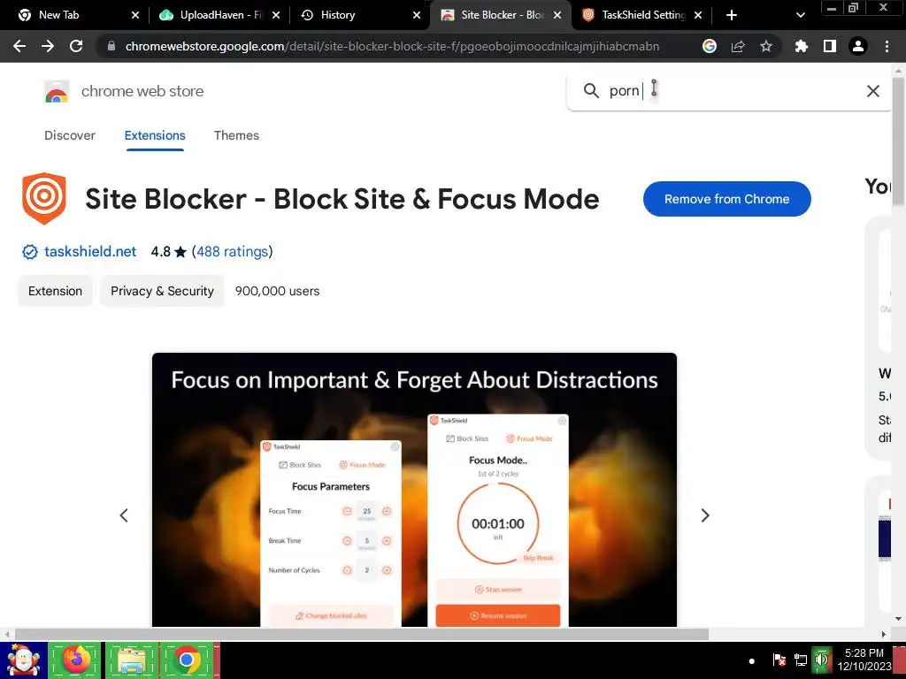The width and height of the screenshot is (906, 679).
Task: Show the next screenshot in the carousel
Action: [x=705, y=515]
